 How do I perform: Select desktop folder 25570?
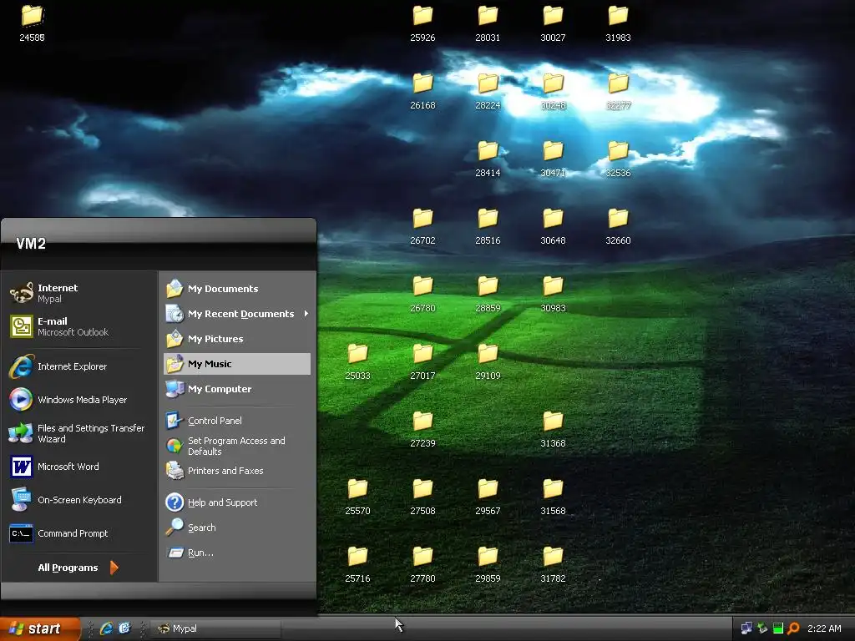click(x=357, y=496)
